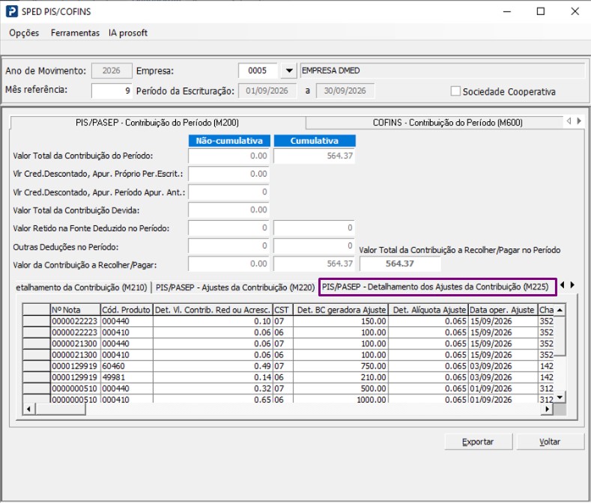Click the BC value 1000.00 cell

[341, 399]
